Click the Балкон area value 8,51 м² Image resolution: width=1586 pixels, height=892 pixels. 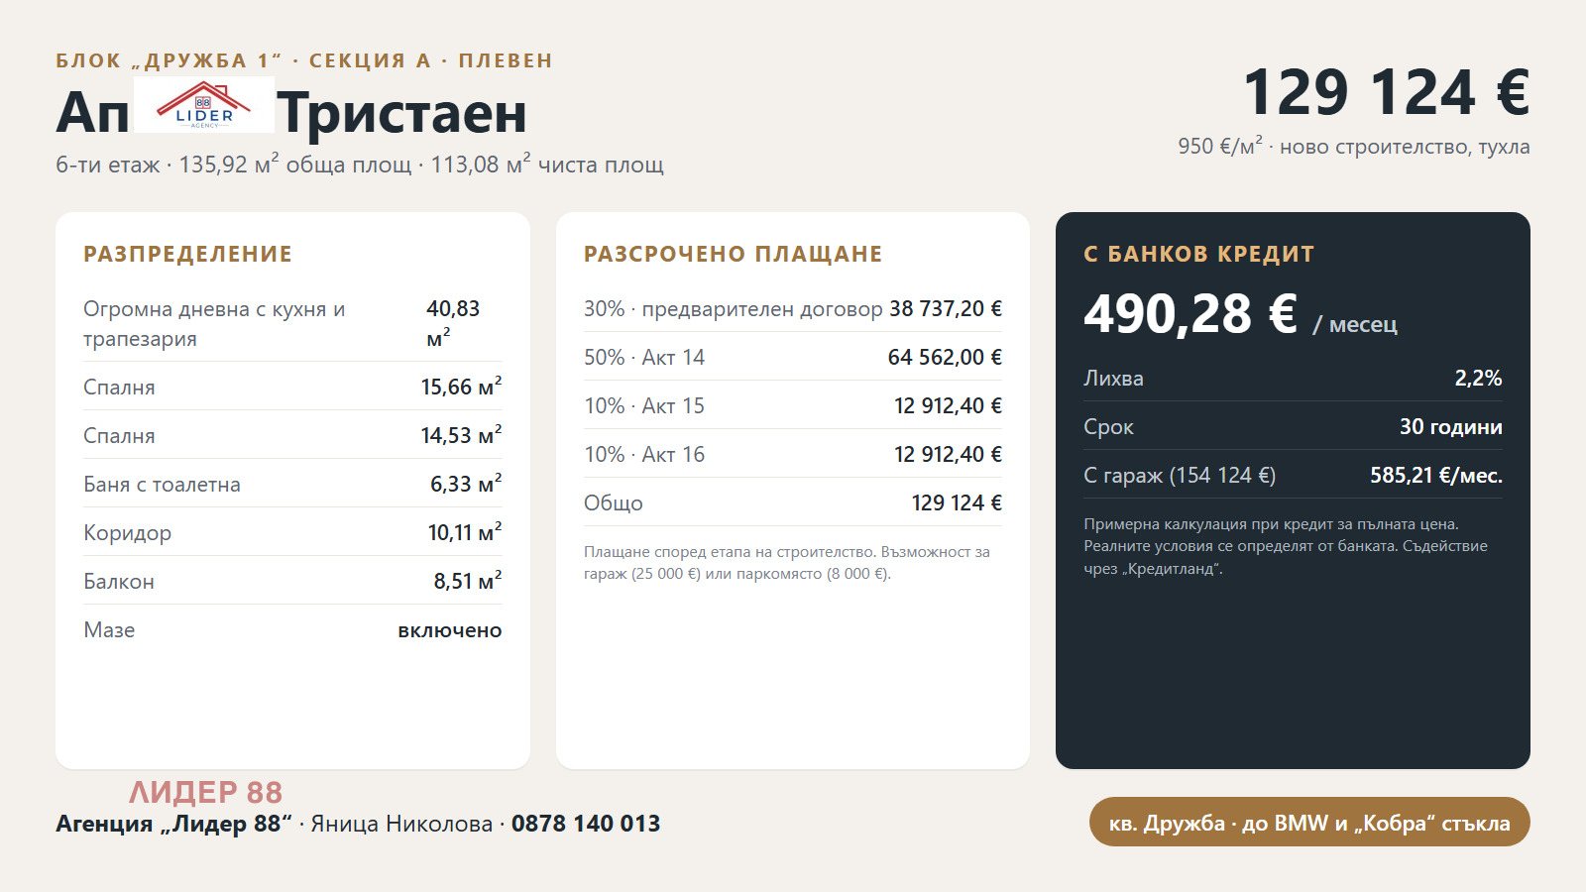tap(468, 580)
